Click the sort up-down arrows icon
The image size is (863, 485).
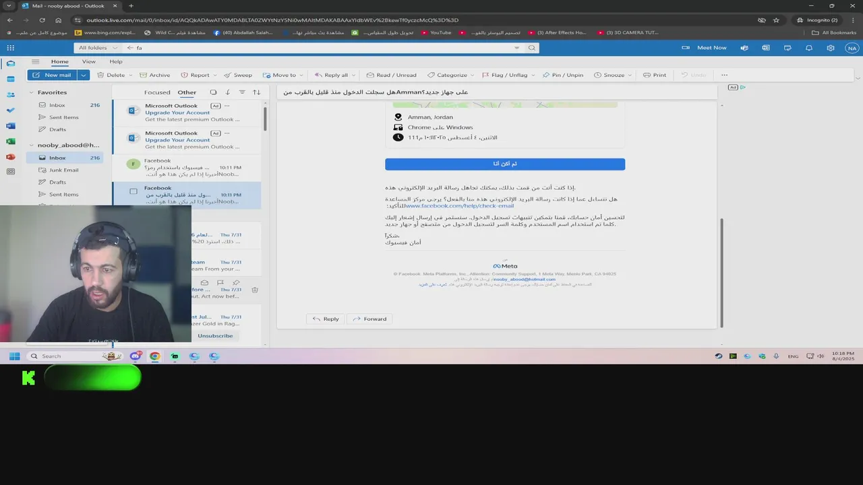tap(256, 92)
